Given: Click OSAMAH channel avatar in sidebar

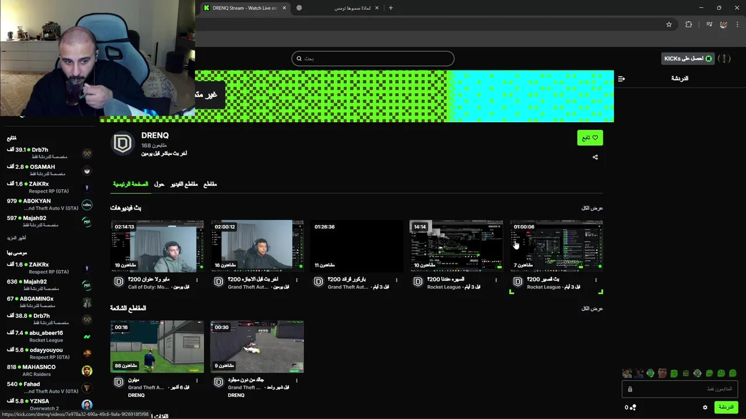Looking at the screenshot, I should pyautogui.click(x=87, y=171).
